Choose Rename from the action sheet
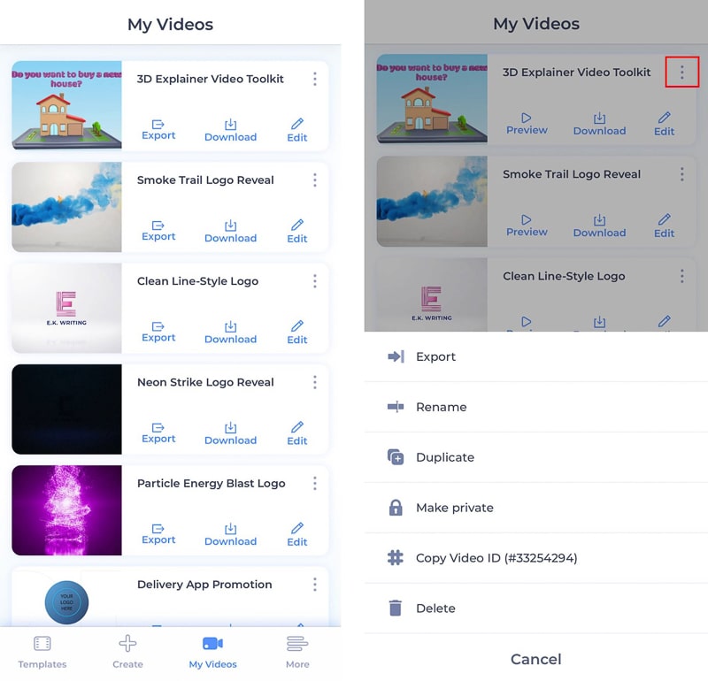This screenshot has width=708, height=681. (441, 407)
